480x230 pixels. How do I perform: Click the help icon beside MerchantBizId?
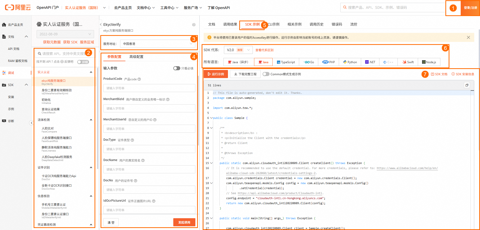click(168, 100)
